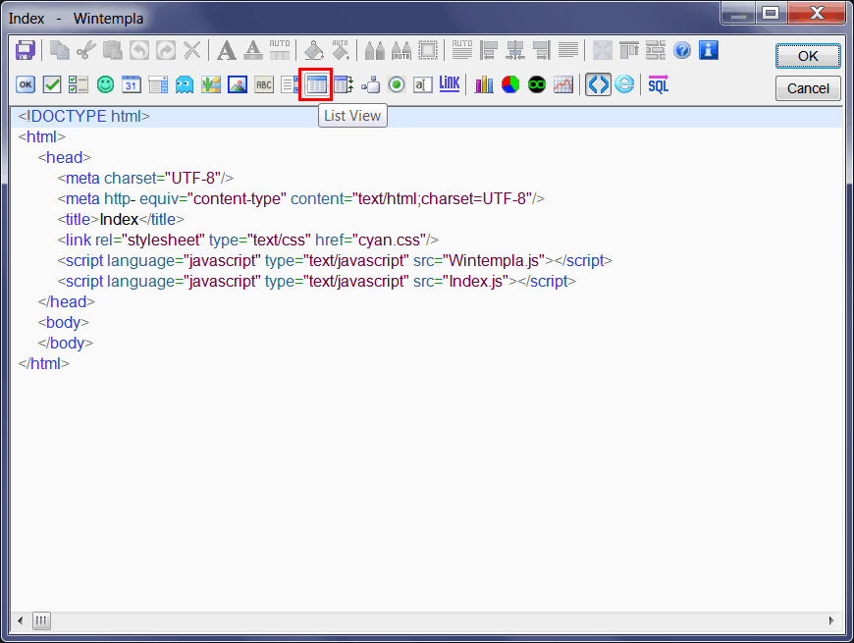Insert a text box control
The height and width of the screenshot is (643, 854).
click(423, 85)
